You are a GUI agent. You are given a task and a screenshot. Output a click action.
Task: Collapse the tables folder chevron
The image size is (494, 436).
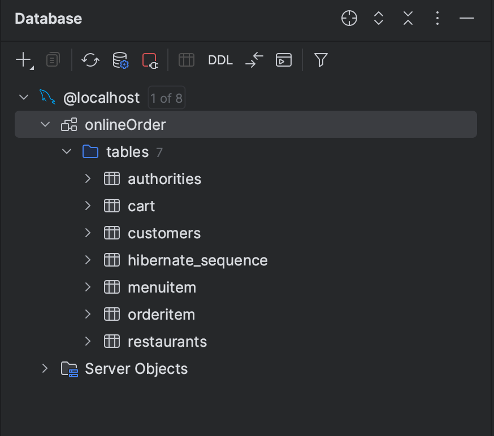(67, 151)
